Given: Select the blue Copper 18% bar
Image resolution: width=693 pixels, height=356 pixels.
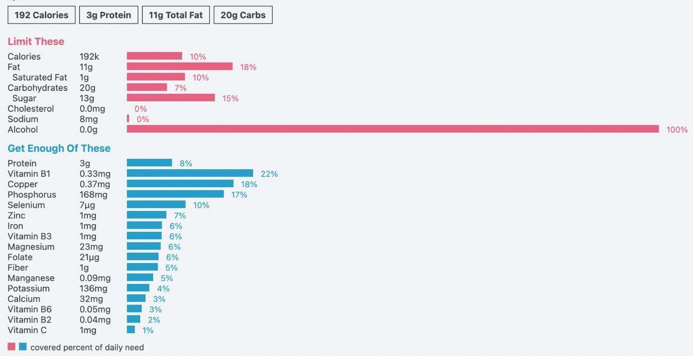Looking at the screenshot, I should coord(180,184).
